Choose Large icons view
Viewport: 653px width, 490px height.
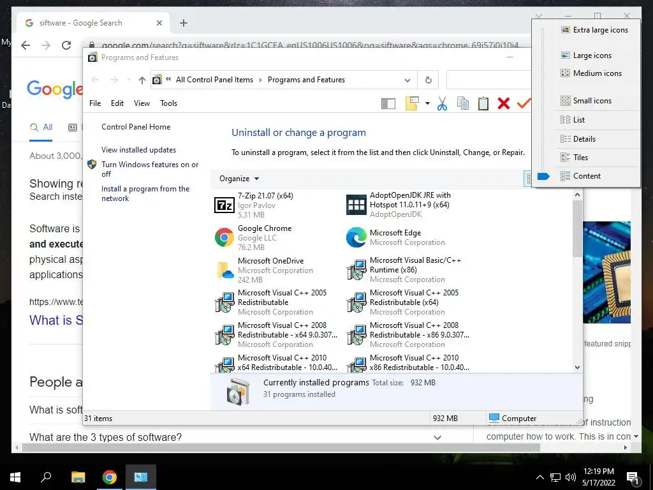[587, 56]
